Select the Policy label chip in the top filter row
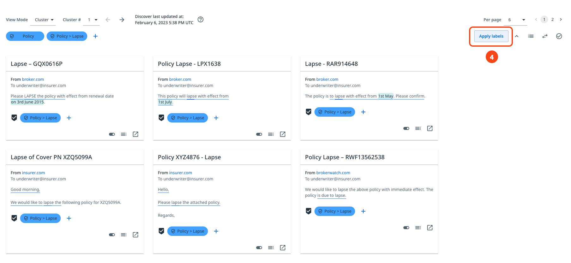Viewport: 571px width, 263px height. pyautogui.click(x=25, y=36)
